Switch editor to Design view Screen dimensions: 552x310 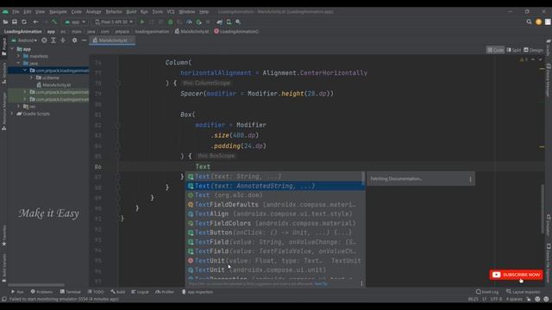(x=533, y=50)
